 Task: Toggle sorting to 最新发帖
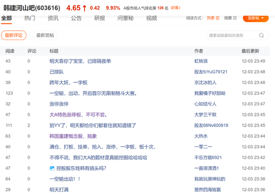(45, 35)
